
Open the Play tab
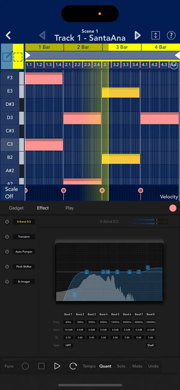(70, 208)
